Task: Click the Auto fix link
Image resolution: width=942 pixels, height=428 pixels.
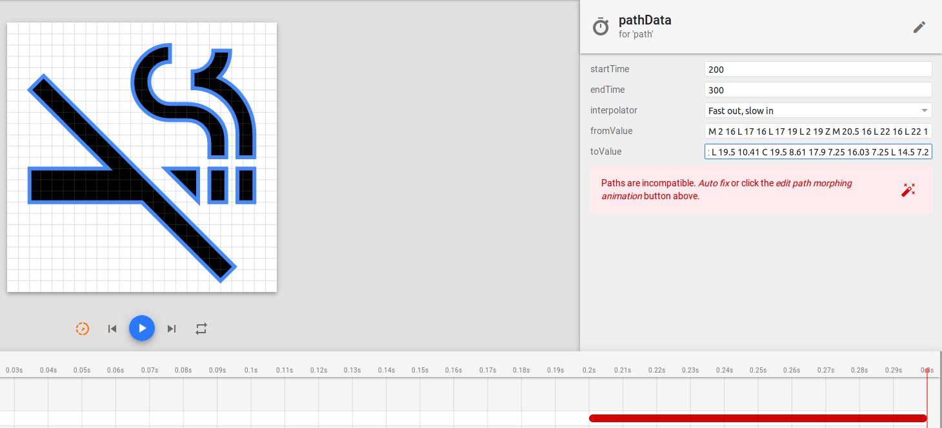Action: pos(714,183)
